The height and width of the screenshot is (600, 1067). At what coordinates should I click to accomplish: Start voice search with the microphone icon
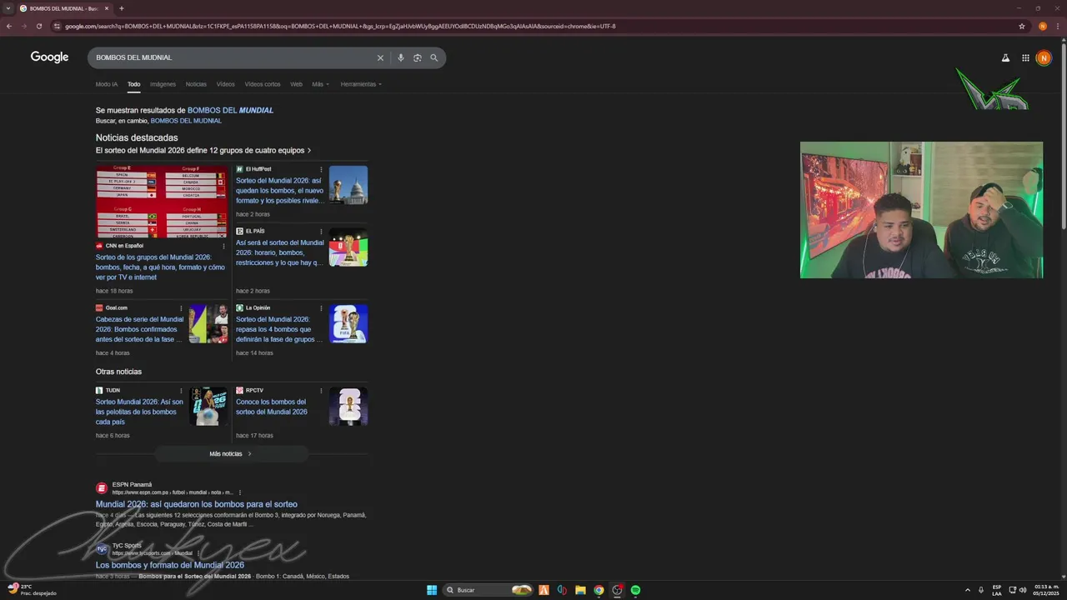[400, 57]
